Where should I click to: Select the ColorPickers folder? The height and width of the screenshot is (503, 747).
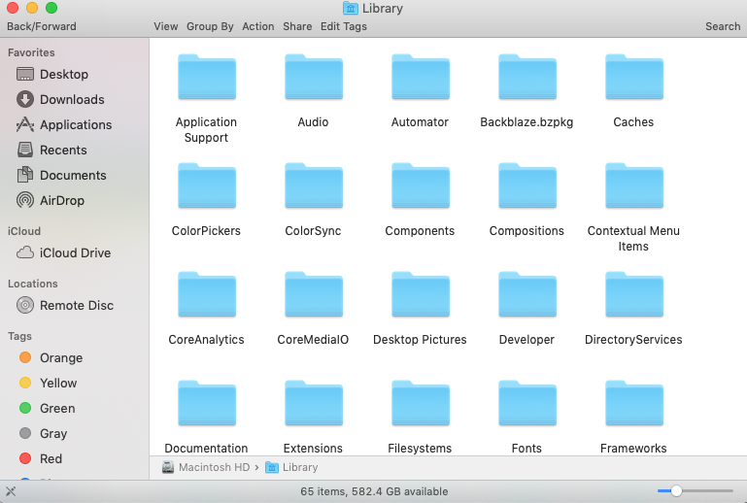click(x=207, y=185)
